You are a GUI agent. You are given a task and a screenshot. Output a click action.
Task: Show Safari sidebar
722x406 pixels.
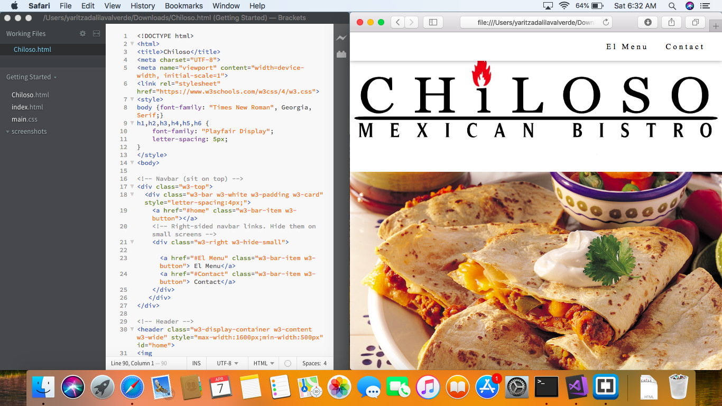pos(433,22)
